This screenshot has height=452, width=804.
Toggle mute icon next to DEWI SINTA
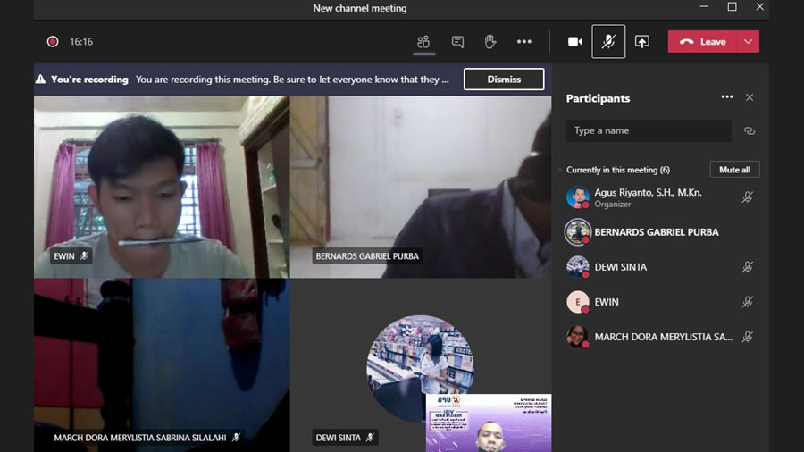point(748,267)
